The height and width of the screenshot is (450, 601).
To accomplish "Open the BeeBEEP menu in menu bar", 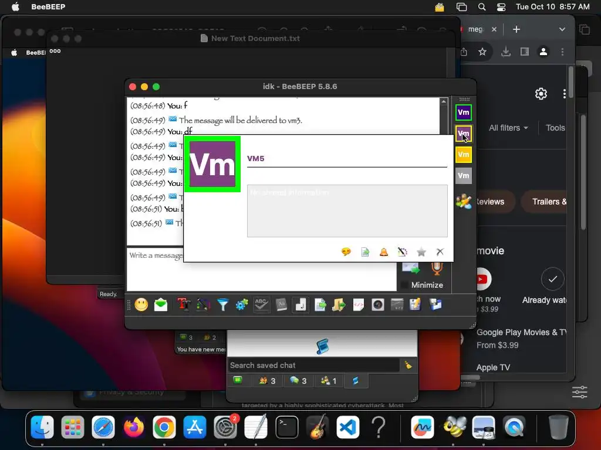I will click(48, 6).
